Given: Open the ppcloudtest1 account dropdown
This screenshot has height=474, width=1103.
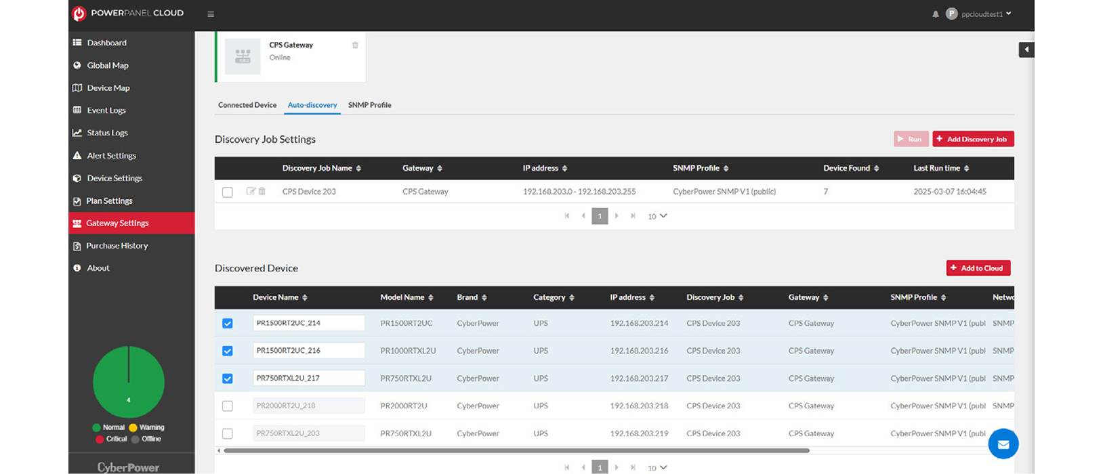Looking at the screenshot, I should pyautogui.click(x=979, y=14).
